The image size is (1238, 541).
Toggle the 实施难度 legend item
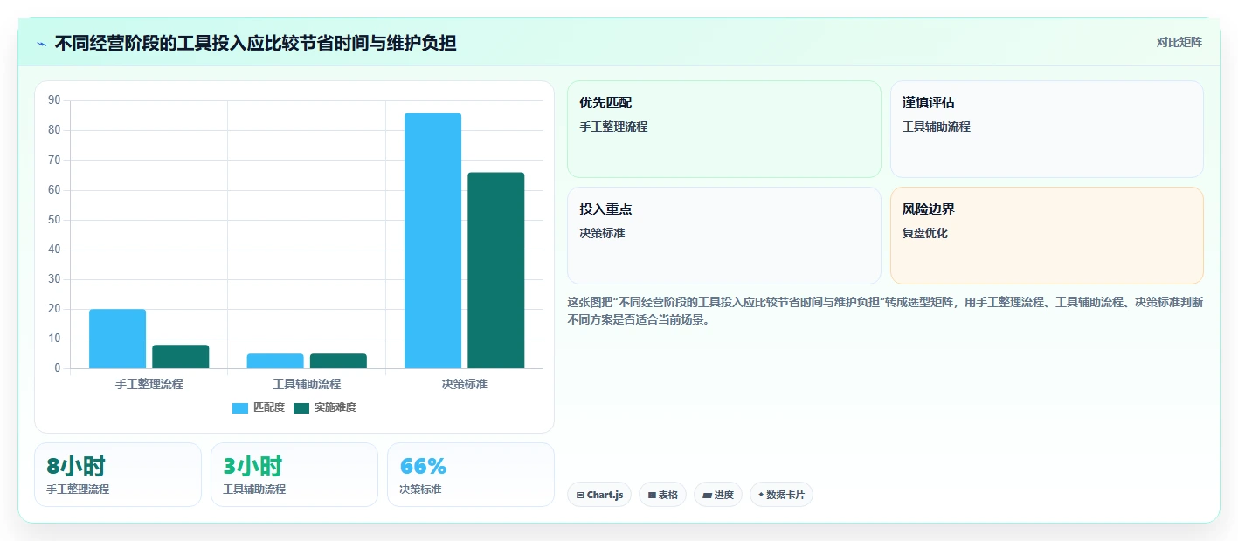point(325,407)
